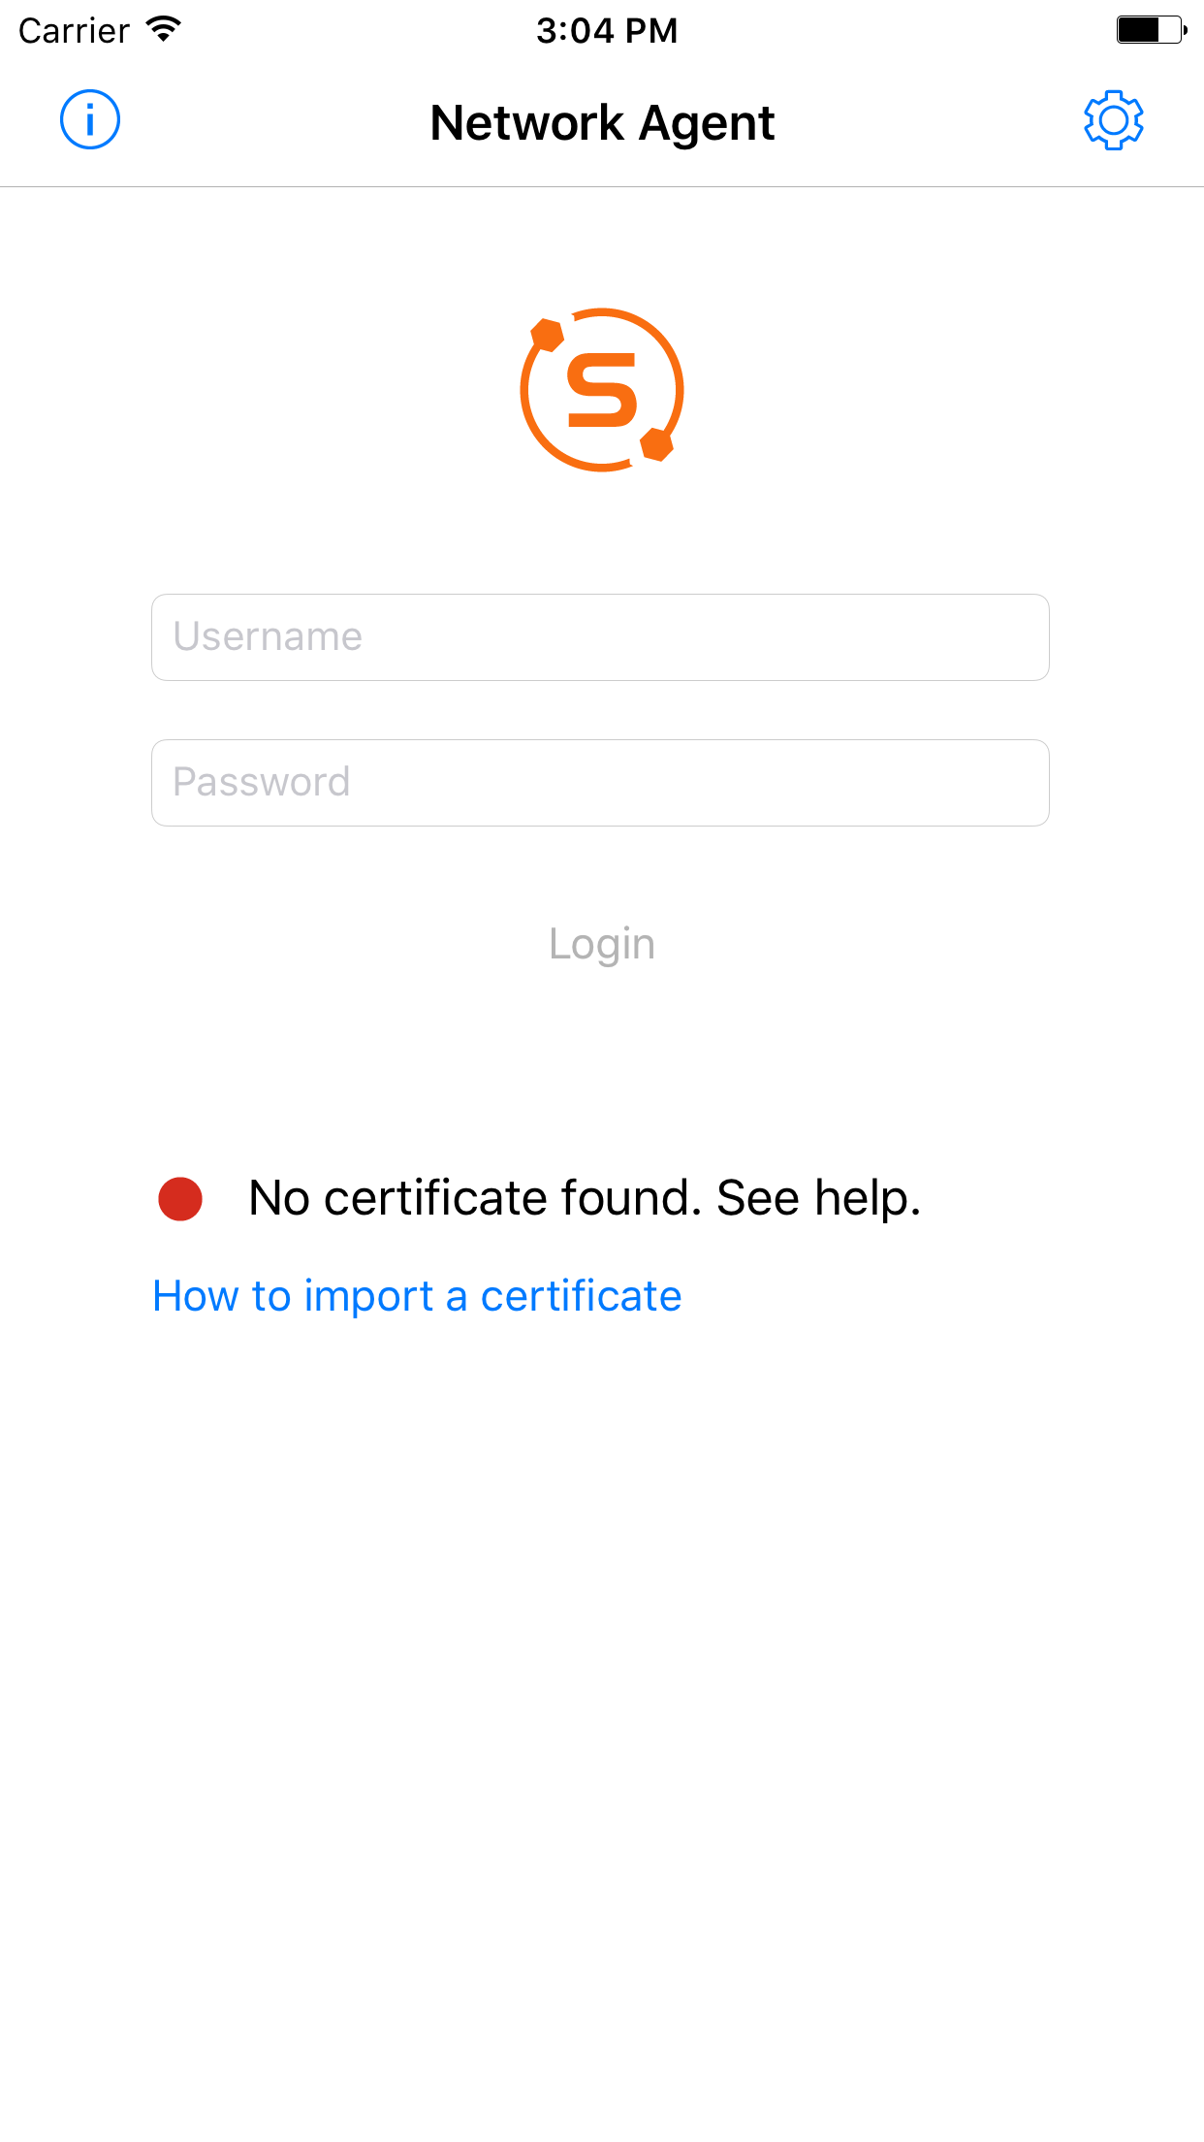Tap the battery indicator
Screen dimensions: 1204x2142
[x=1147, y=29]
